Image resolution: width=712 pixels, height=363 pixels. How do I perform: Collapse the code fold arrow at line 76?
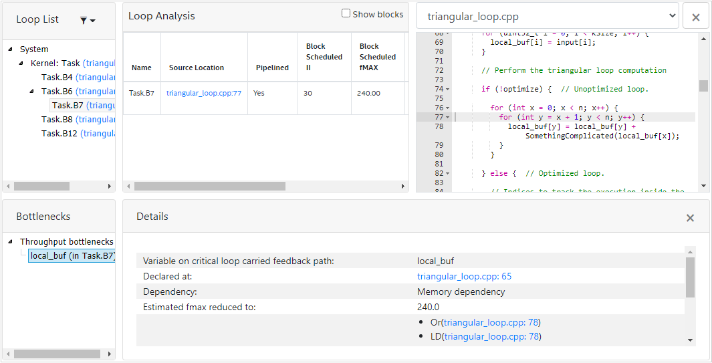448,108
